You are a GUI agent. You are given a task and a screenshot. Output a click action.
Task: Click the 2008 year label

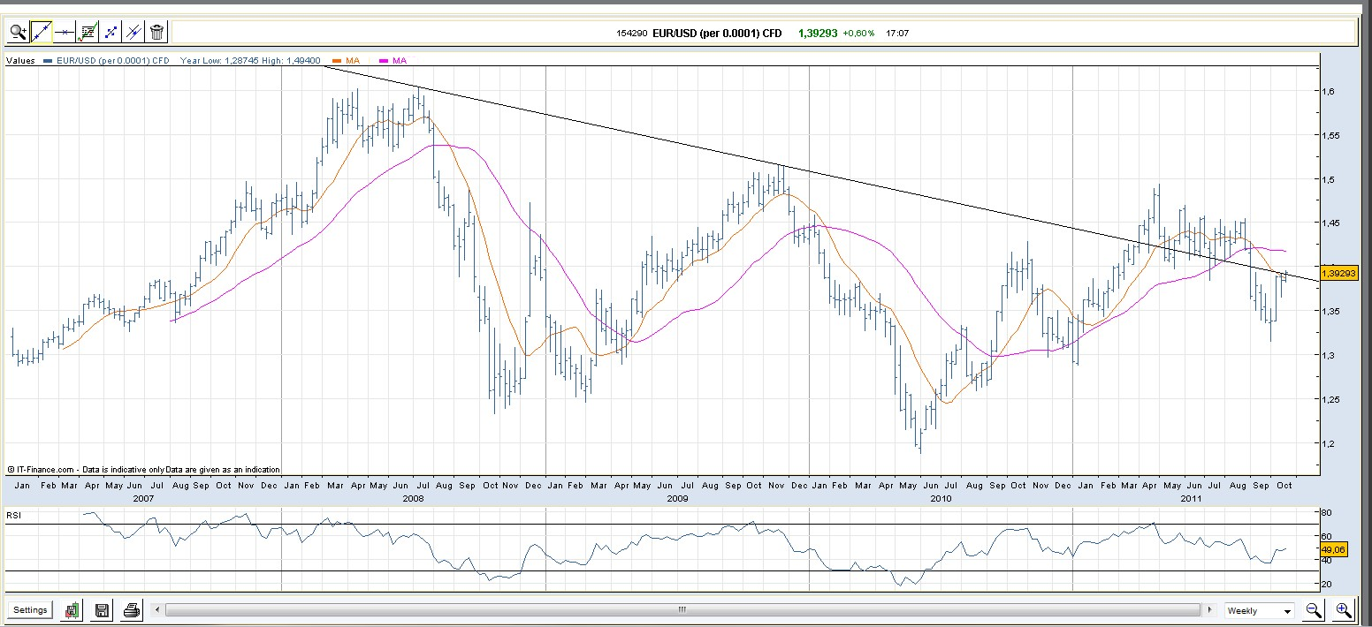[413, 499]
